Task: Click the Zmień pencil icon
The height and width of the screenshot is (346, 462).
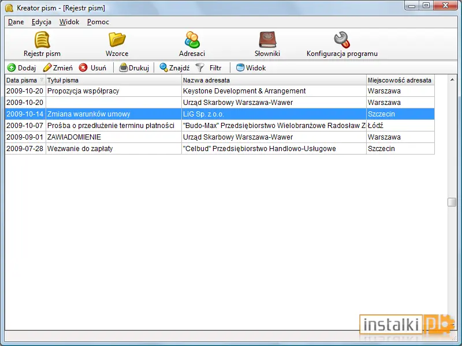Action: coord(47,67)
